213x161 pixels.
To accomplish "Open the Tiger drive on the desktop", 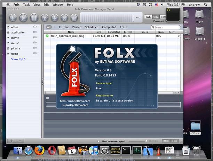I will point(199,16).
